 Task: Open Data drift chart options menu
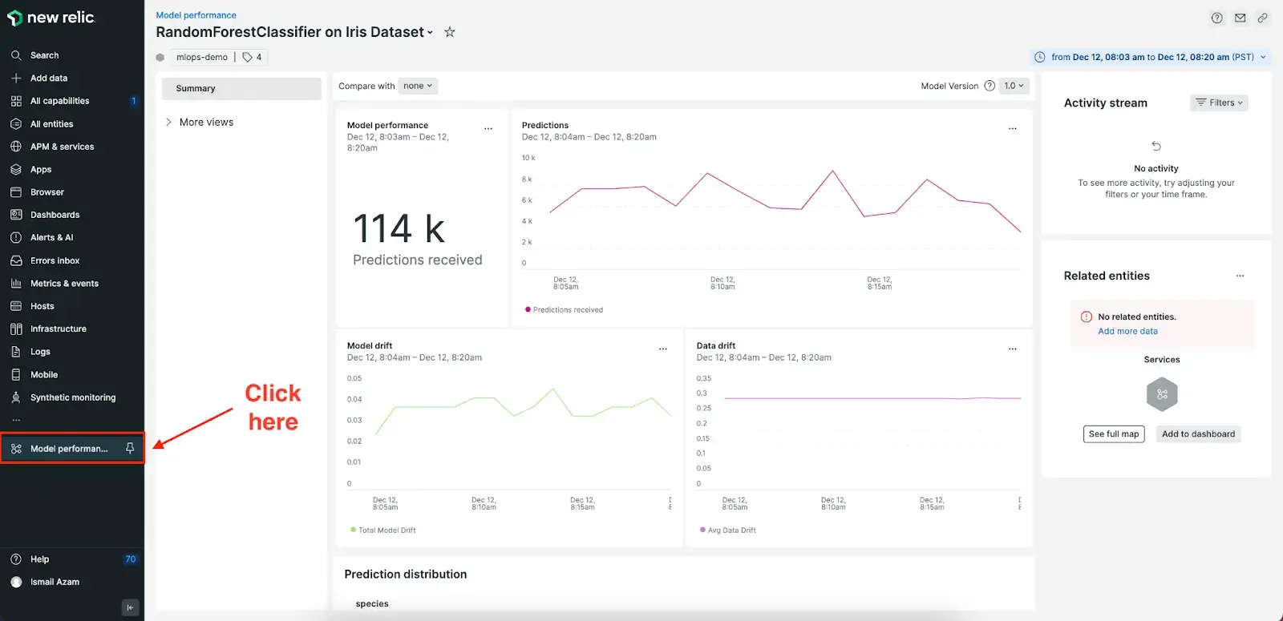pyautogui.click(x=1013, y=349)
